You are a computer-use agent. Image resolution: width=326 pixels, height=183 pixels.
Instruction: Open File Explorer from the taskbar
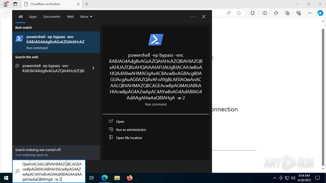click(117, 178)
